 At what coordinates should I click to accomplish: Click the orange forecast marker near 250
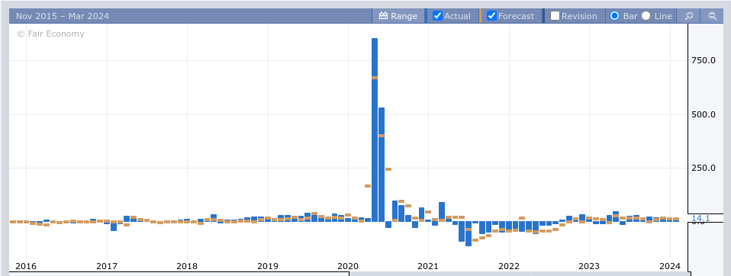[388, 169]
